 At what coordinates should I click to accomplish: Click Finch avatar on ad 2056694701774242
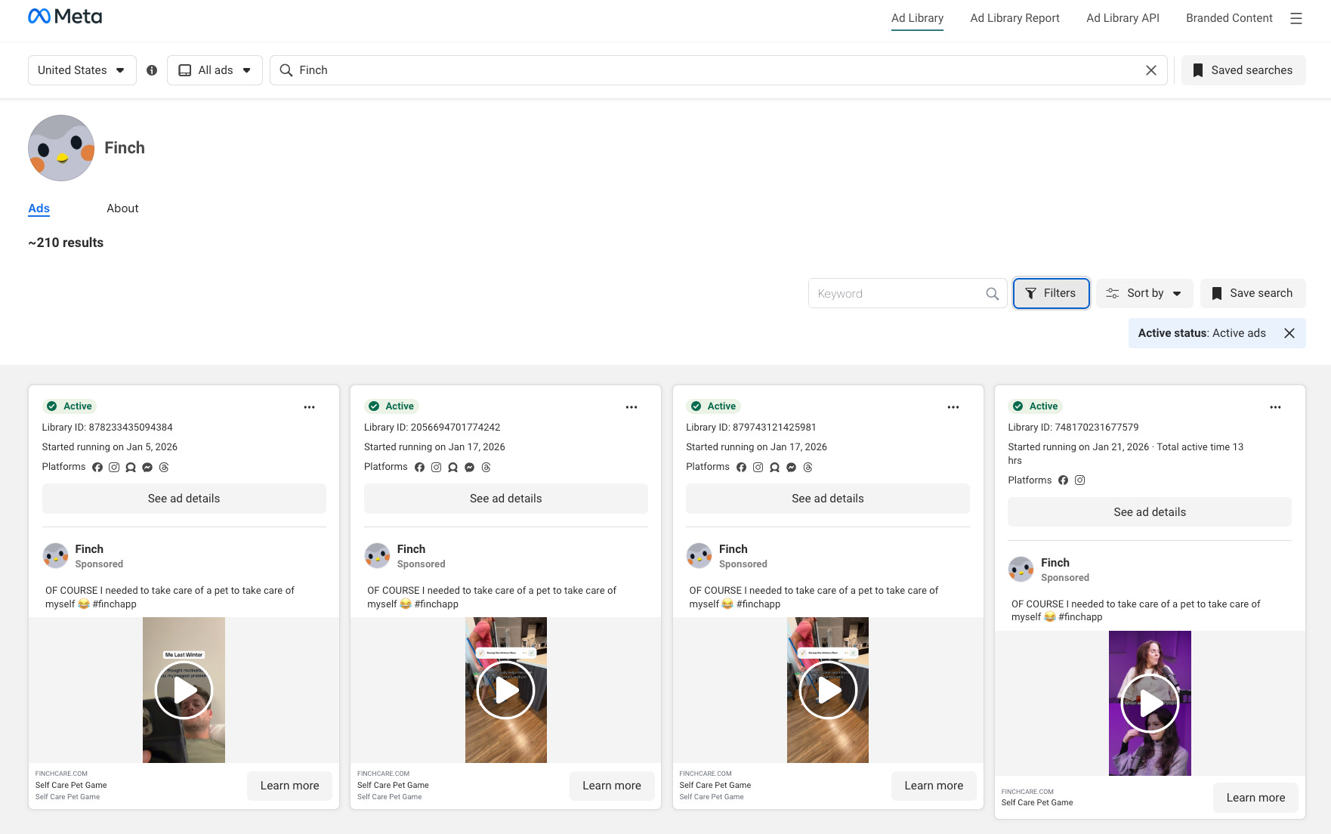coord(377,555)
